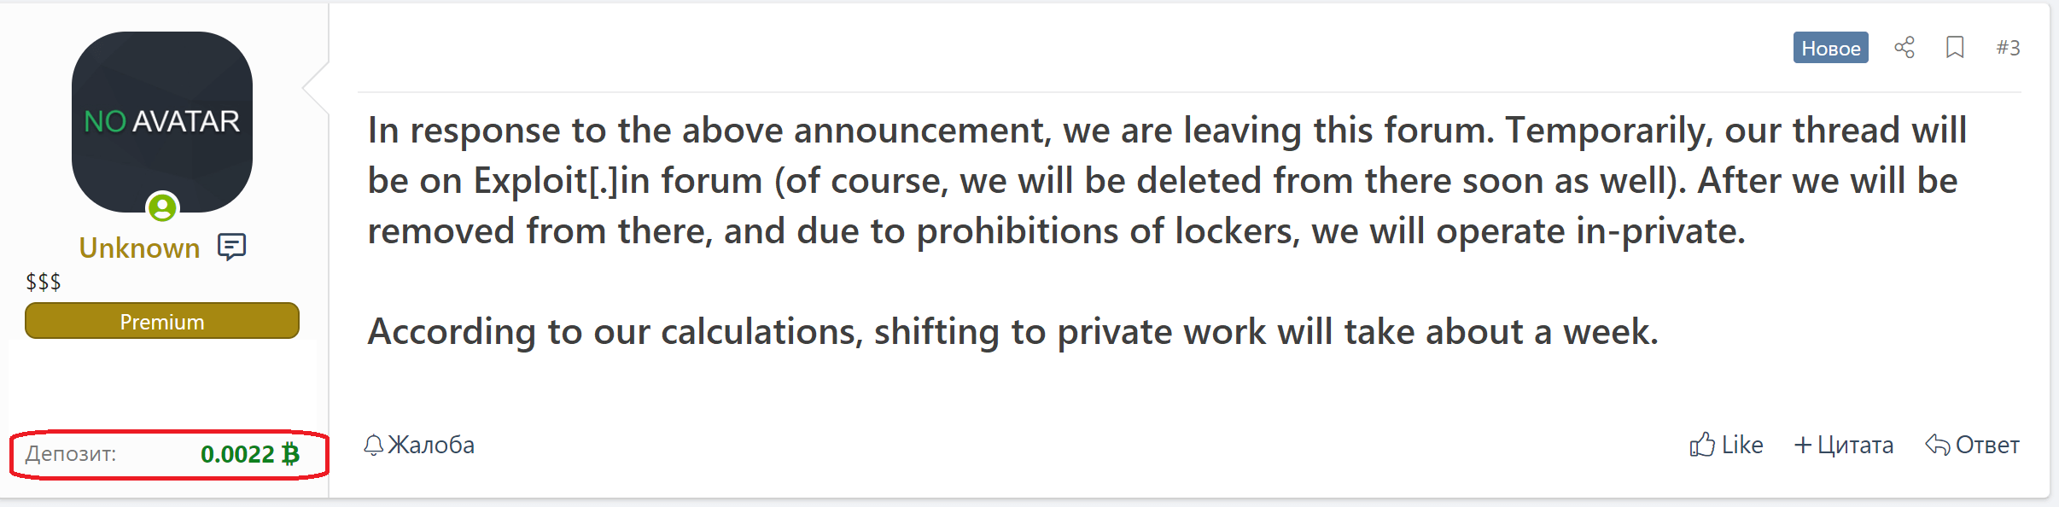
Task: Click the green online status indicator on avatar
Action: click(x=162, y=207)
